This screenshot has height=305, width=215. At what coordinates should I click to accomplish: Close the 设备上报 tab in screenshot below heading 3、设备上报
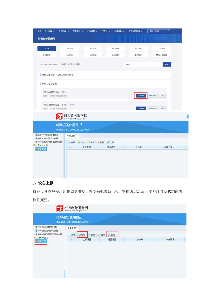point(77,227)
